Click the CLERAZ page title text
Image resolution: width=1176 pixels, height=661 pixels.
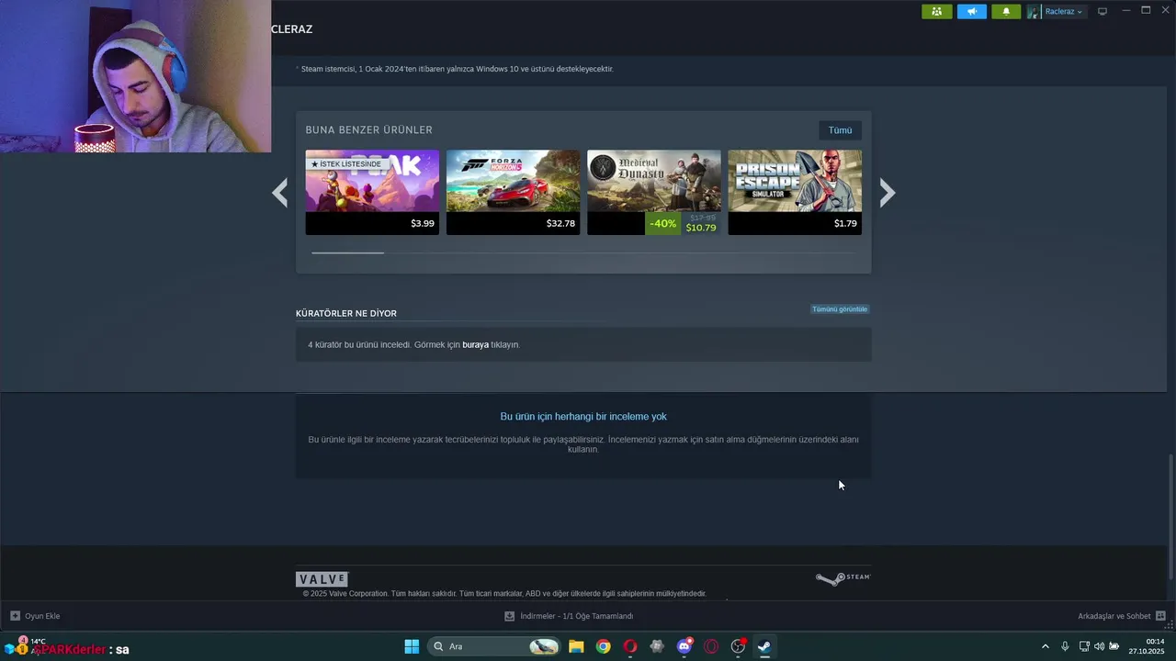point(292,29)
